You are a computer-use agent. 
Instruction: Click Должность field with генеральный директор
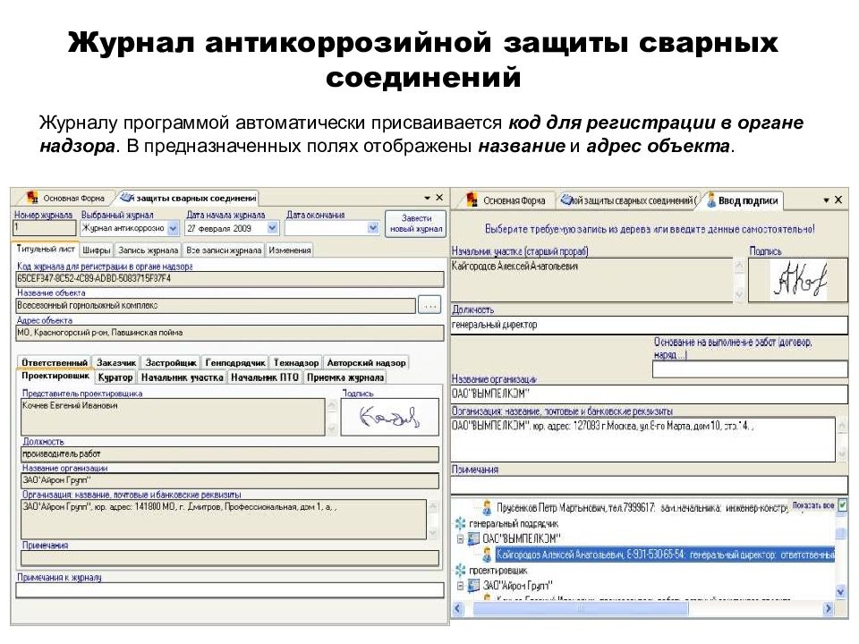650,326
